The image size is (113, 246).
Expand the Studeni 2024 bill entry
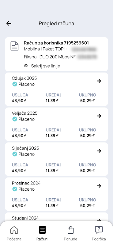56,218
